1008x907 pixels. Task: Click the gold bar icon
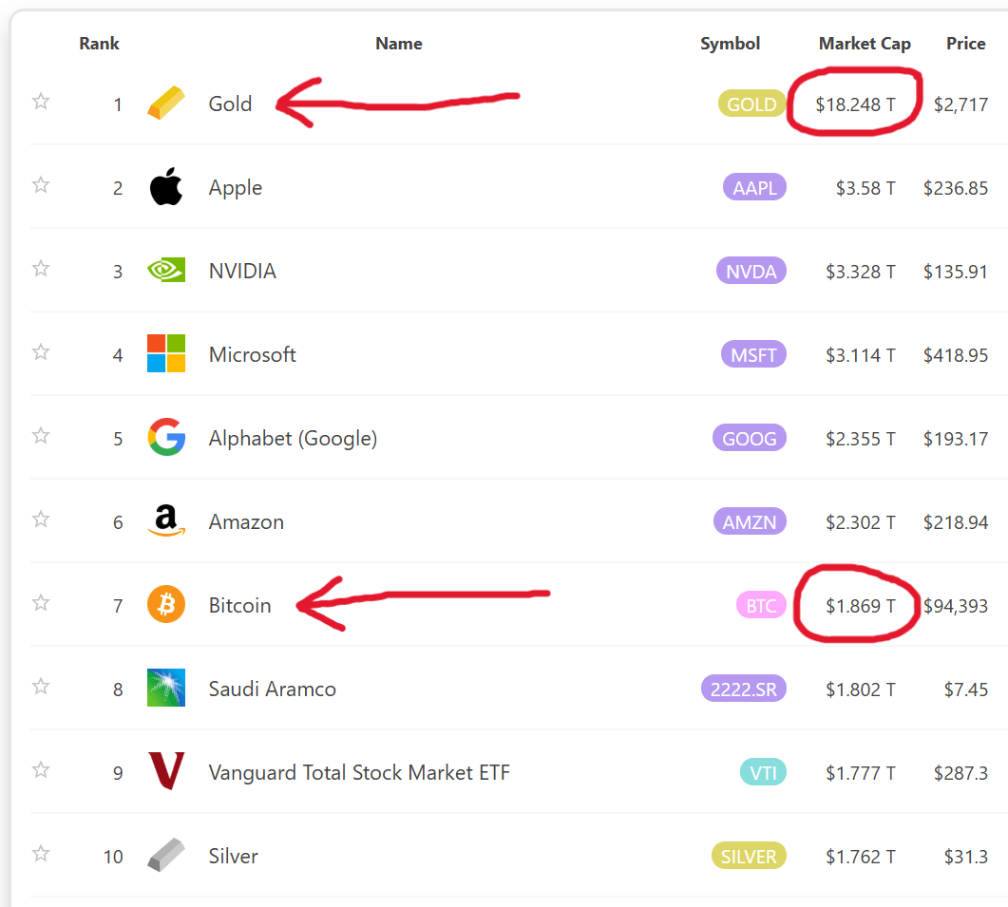point(166,104)
